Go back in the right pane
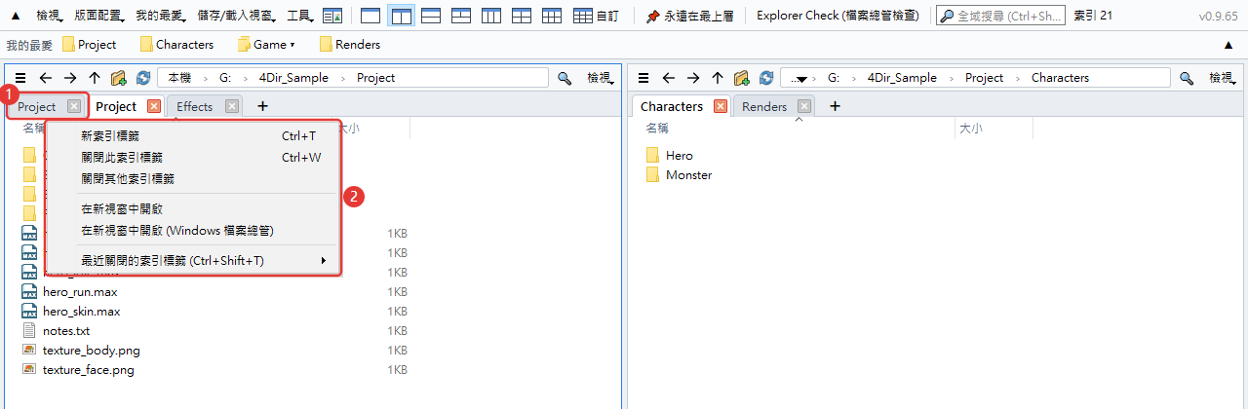The image size is (1248, 409). tap(668, 78)
